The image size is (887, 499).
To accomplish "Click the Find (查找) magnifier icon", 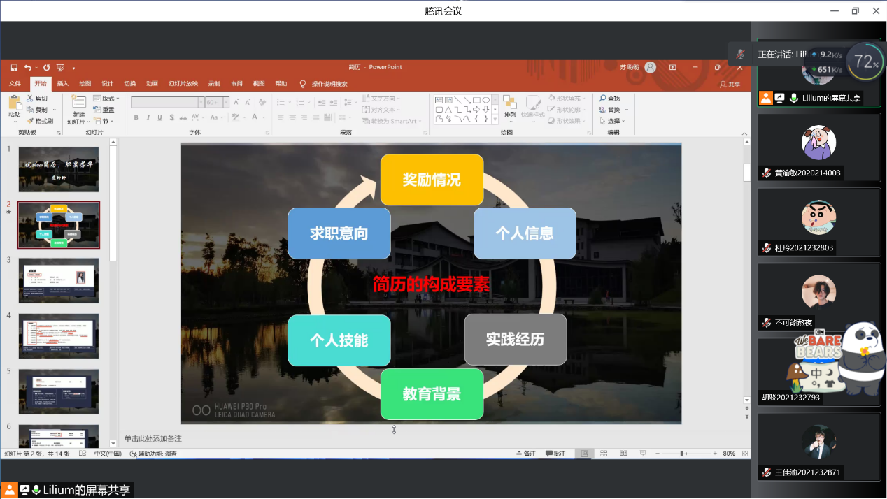I will (x=603, y=99).
